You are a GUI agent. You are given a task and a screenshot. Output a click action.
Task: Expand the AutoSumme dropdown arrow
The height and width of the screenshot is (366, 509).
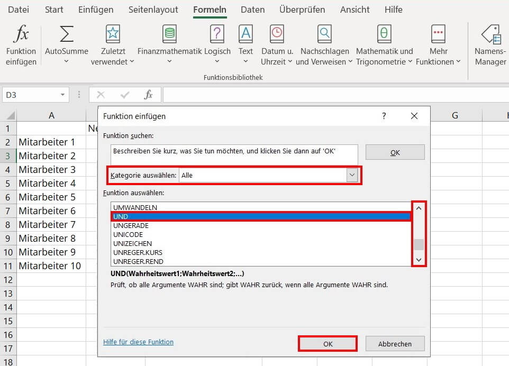[x=66, y=61]
